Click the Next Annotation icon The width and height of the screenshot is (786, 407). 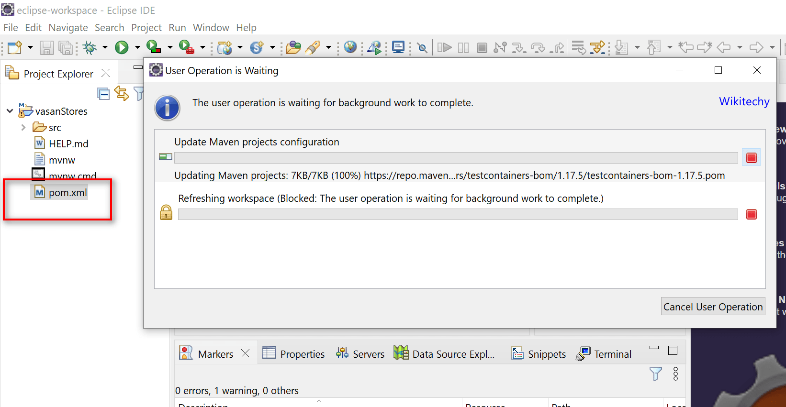click(621, 47)
